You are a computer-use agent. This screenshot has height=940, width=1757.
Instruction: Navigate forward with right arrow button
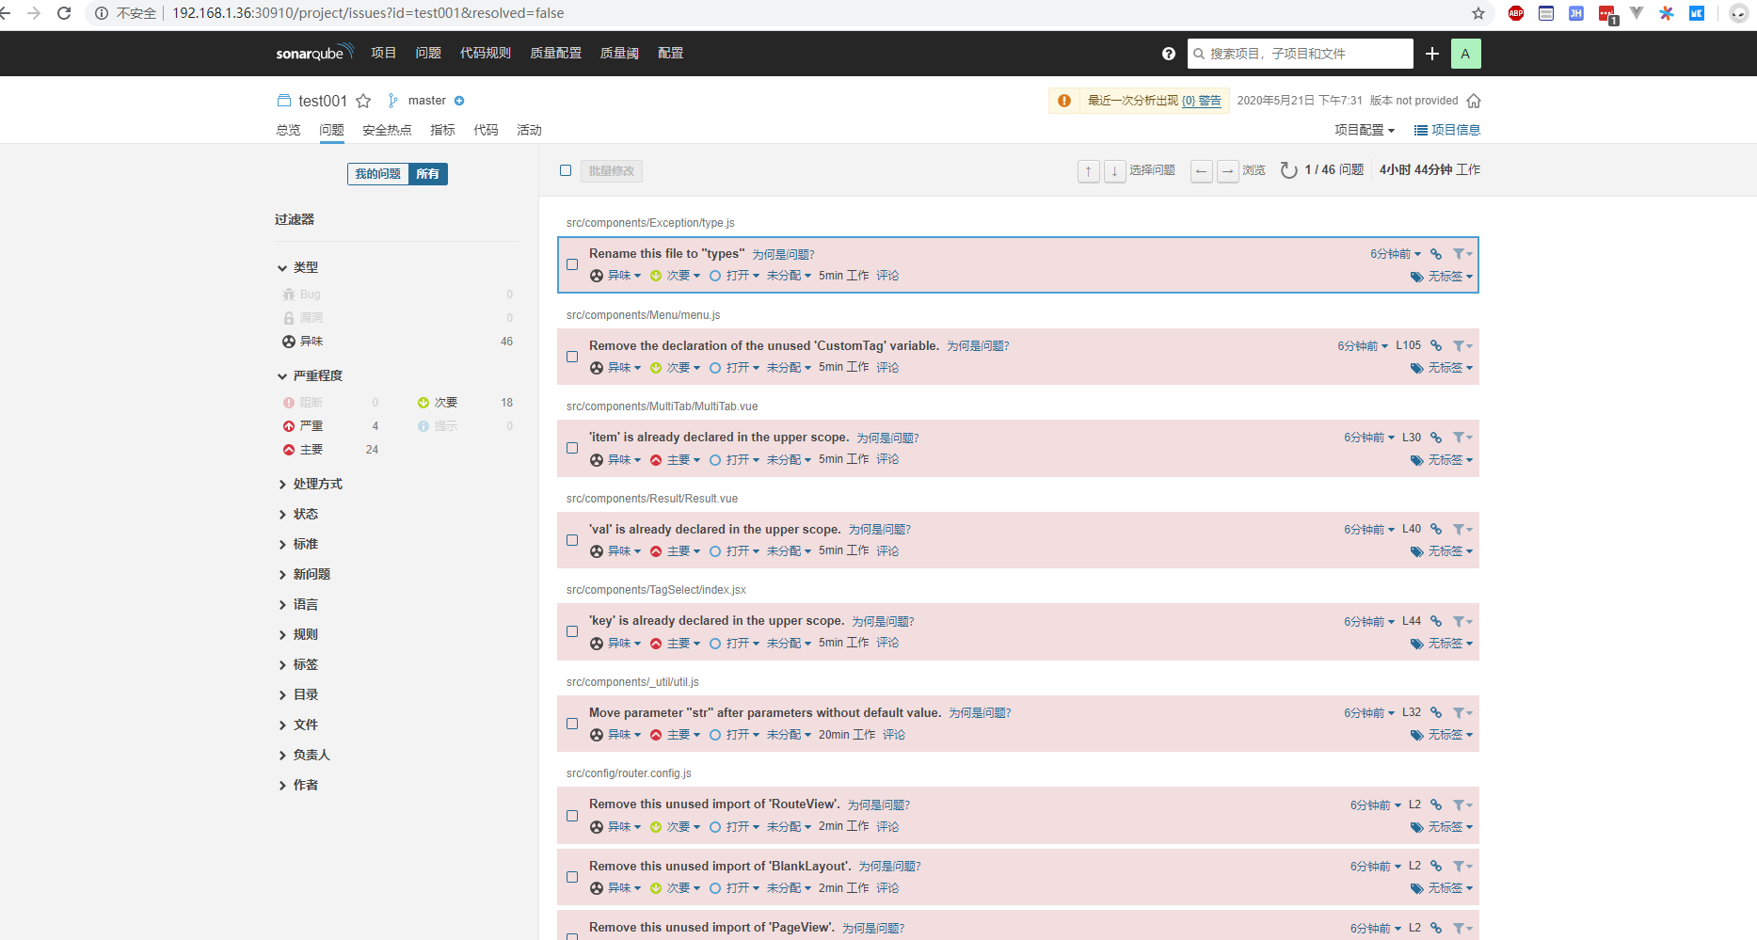coord(1228,170)
